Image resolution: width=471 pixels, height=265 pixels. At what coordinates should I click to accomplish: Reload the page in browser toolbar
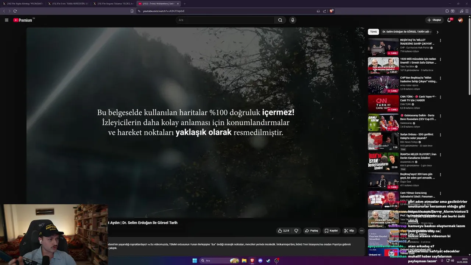click(x=15, y=11)
